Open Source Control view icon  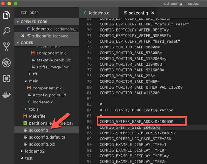[6, 47]
